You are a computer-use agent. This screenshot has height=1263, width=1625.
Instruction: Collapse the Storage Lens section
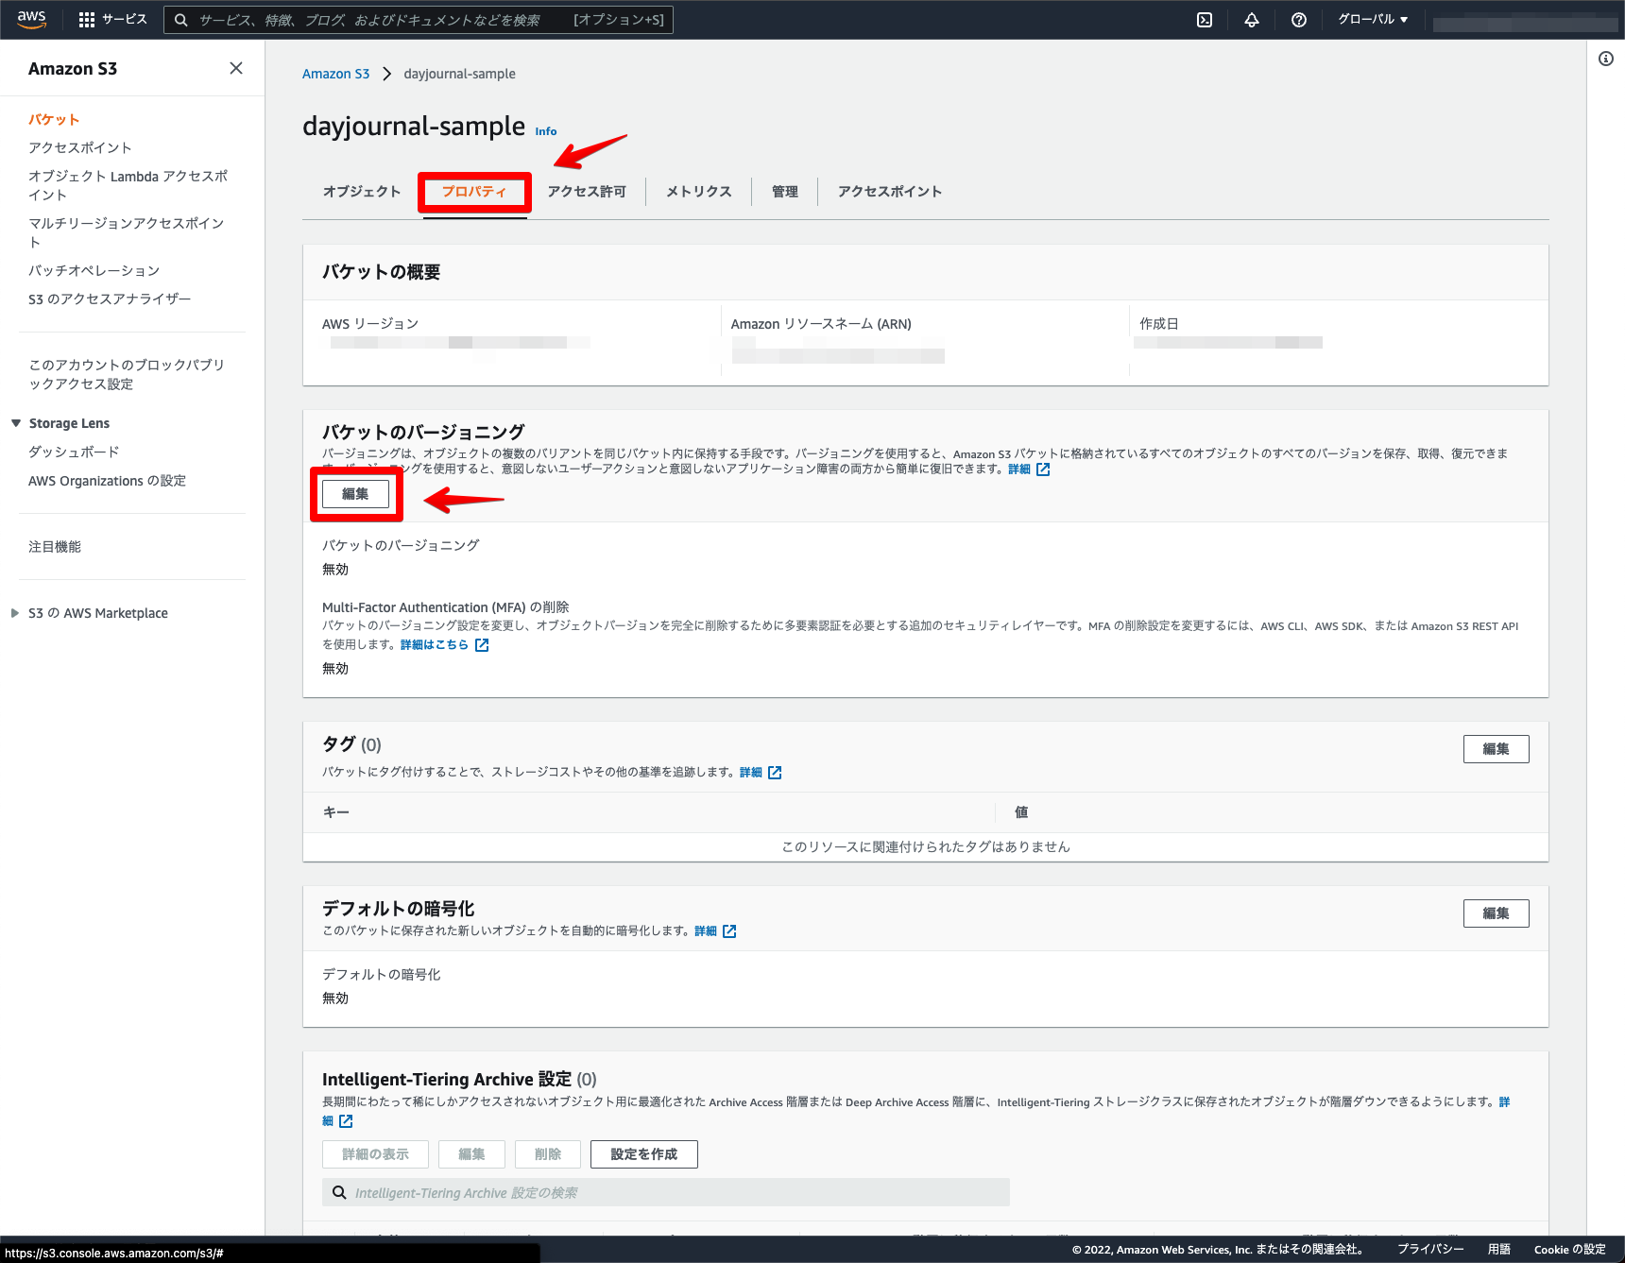16,423
